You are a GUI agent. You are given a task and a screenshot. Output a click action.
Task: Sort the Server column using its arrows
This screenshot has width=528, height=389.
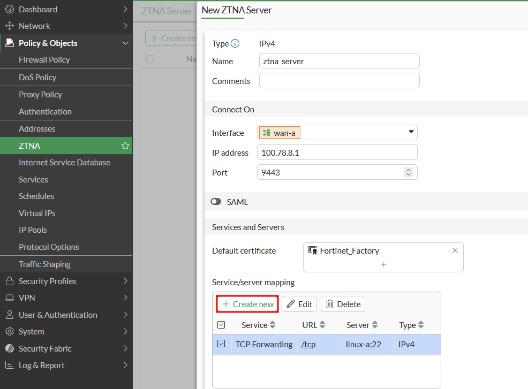click(375, 325)
